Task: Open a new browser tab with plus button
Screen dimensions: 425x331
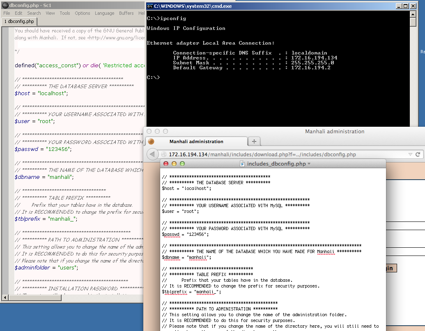Action: tap(254, 141)
